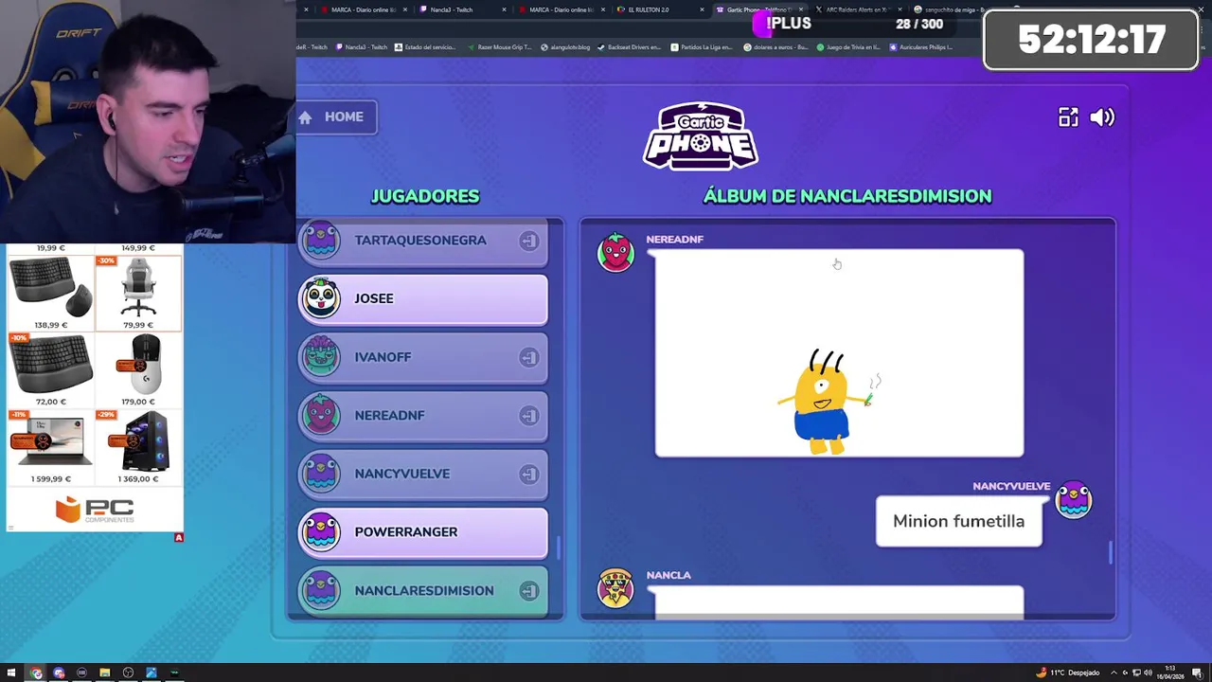Select player JOSEE in the list
Viewport: 1212px width, 682px height.
423,298
